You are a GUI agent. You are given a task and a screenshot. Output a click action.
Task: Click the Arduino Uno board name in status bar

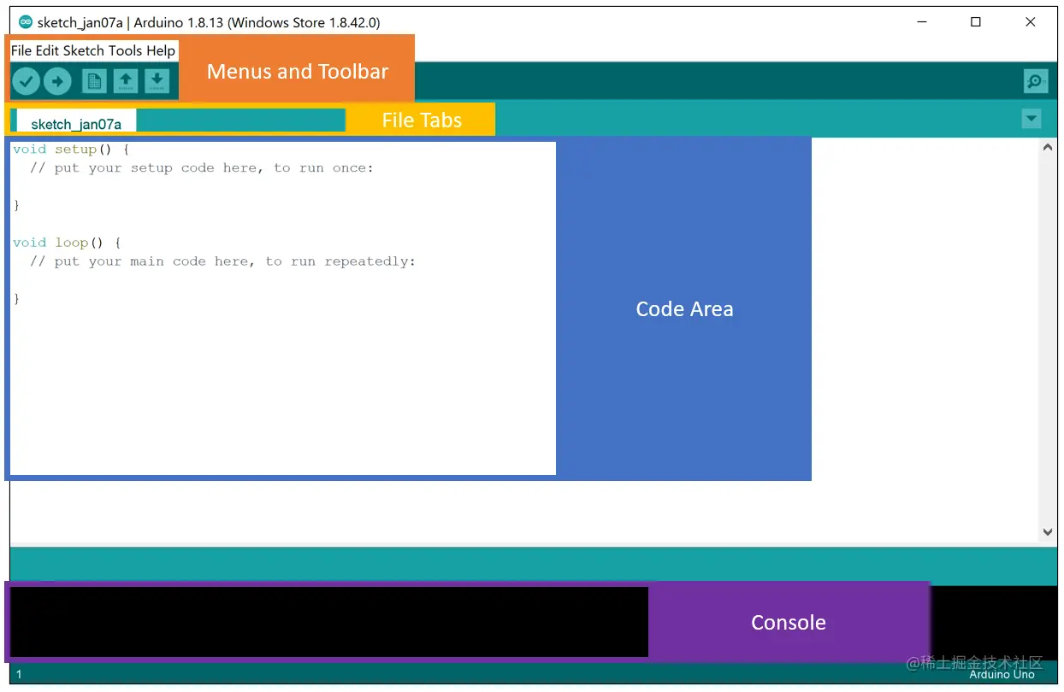[x=1001, y=674]
